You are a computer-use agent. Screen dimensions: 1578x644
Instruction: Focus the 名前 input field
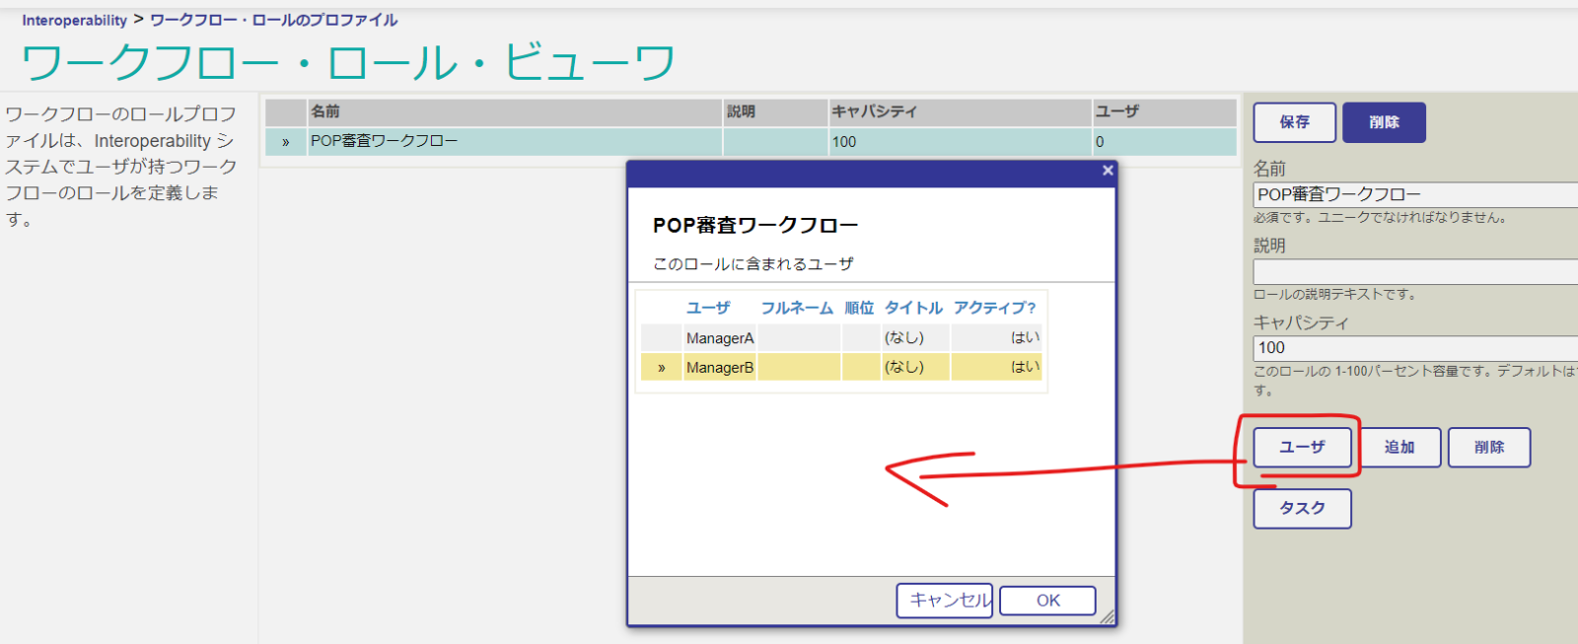(1415, 194)
